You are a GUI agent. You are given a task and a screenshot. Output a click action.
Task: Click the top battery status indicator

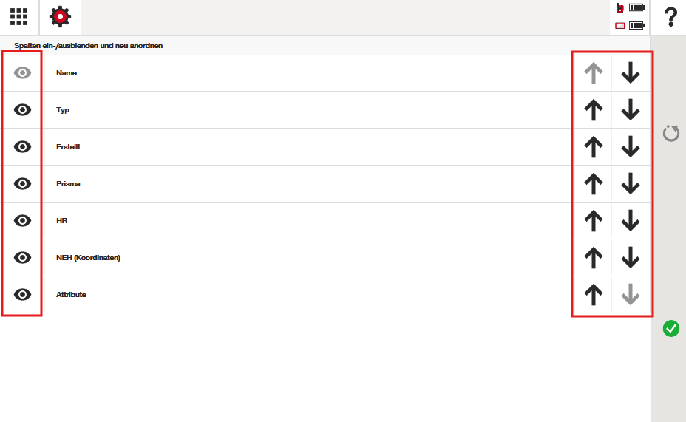(636, 8)
